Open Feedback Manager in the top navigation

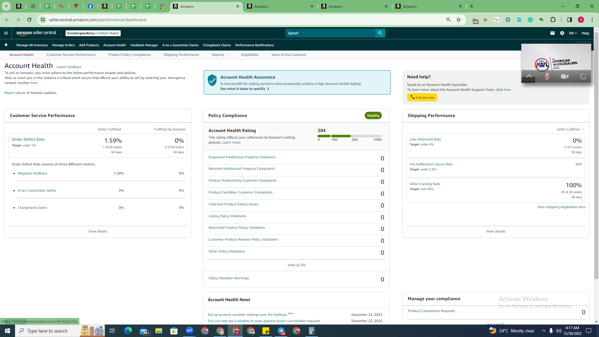pyautogui.click(x=144, y=45)
